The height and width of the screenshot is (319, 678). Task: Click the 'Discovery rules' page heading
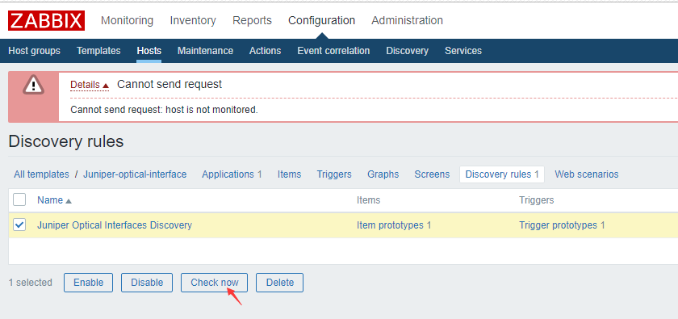[x=66, y=141]
